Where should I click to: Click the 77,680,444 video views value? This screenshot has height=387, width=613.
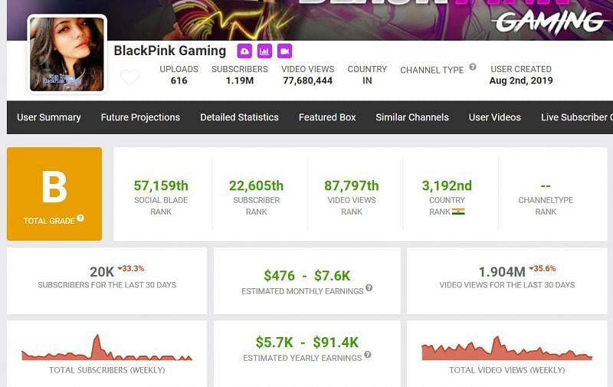coord(308,80)
